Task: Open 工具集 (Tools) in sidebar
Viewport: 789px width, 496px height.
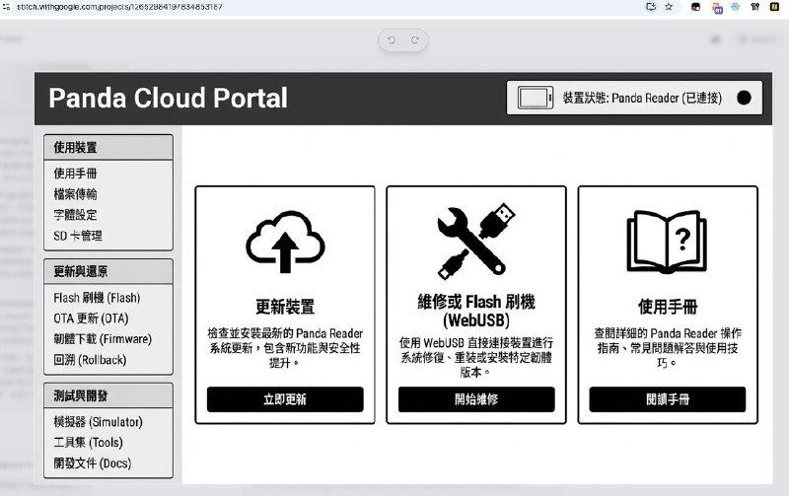Action: (x=88, y=443)
